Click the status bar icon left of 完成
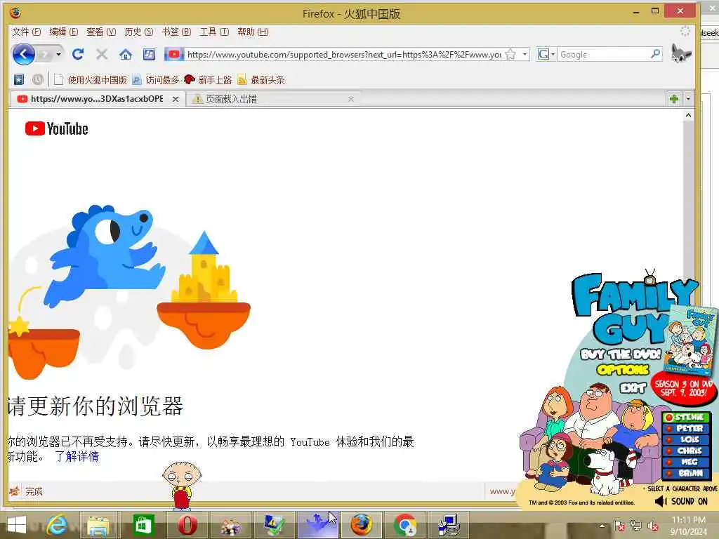 pyautogui.click(x=14, y=491)
